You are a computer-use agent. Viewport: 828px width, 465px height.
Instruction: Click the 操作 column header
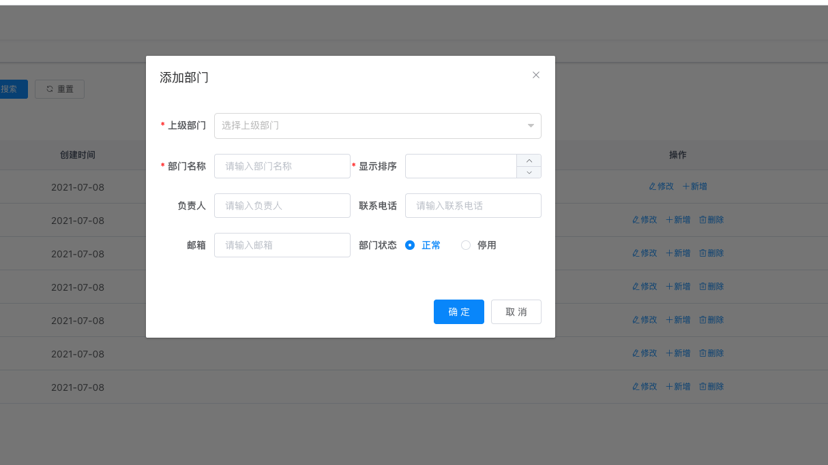(x=677, y=155)
